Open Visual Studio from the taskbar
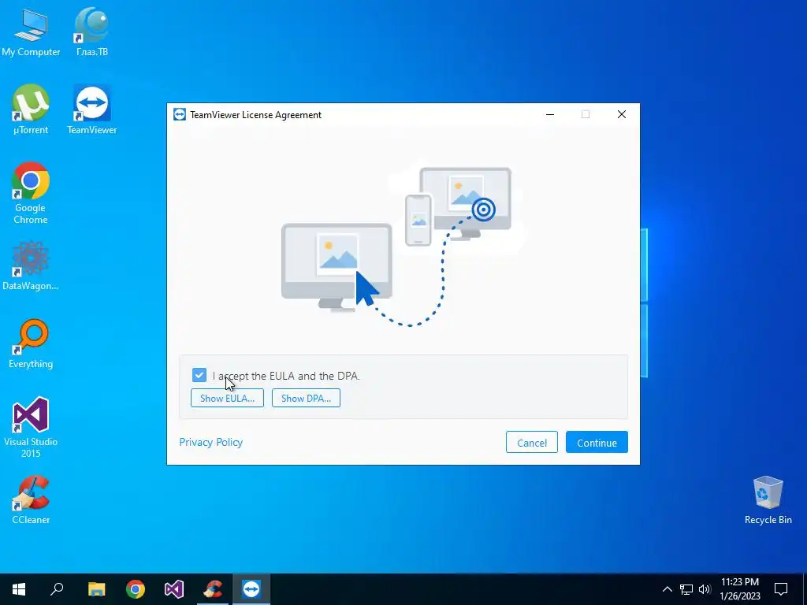The width and height of the screenshot is (807, 605). pos(174,589)
